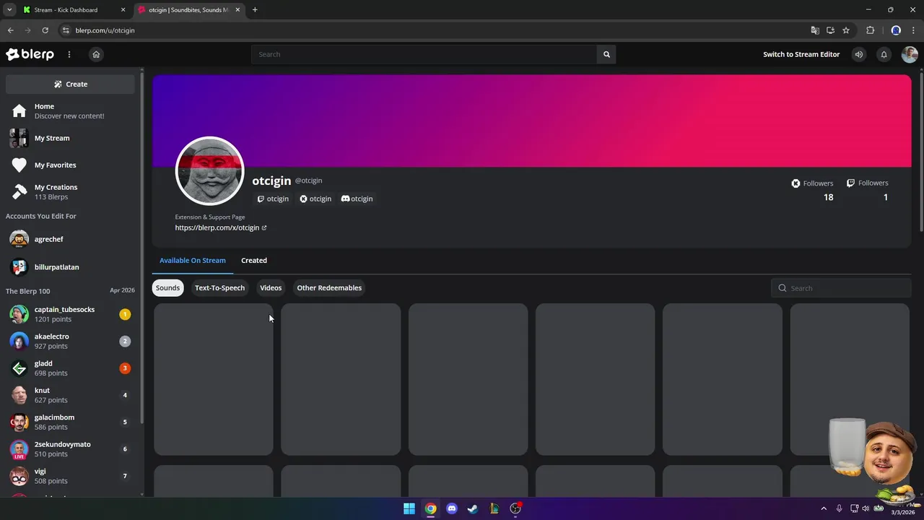Select the Text-To-Speech filter chip
This screenshot has height=520, width=924.
pos(219,287)
